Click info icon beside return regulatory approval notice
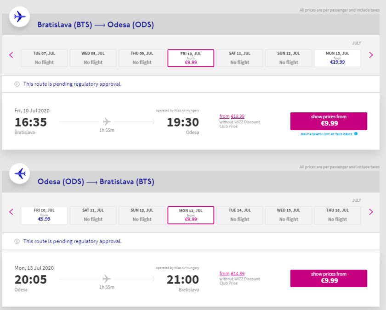The image size is (386, 310). (x=17, y=241)
